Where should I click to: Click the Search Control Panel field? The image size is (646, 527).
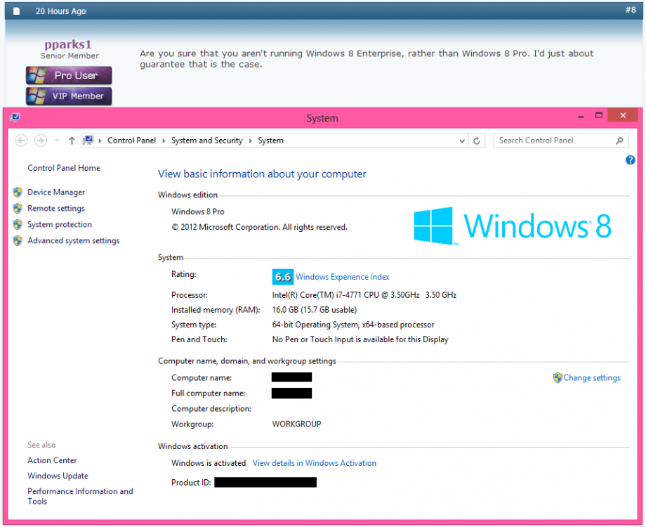click(561, 141)
